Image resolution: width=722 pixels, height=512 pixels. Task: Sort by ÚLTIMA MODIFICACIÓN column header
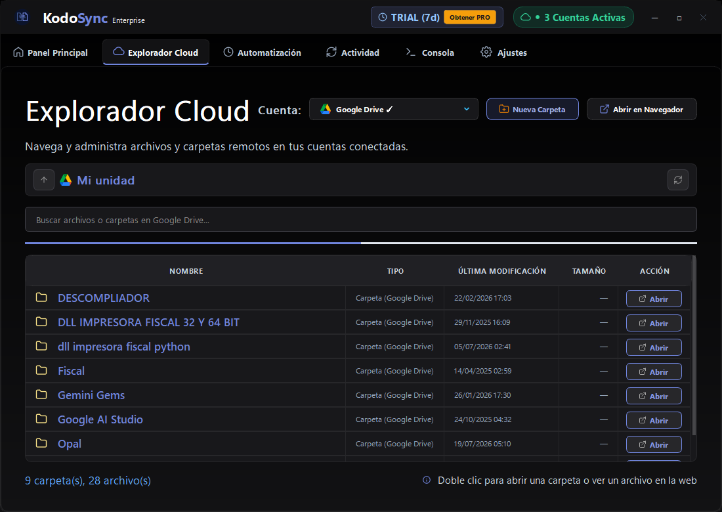coord(502,271)
